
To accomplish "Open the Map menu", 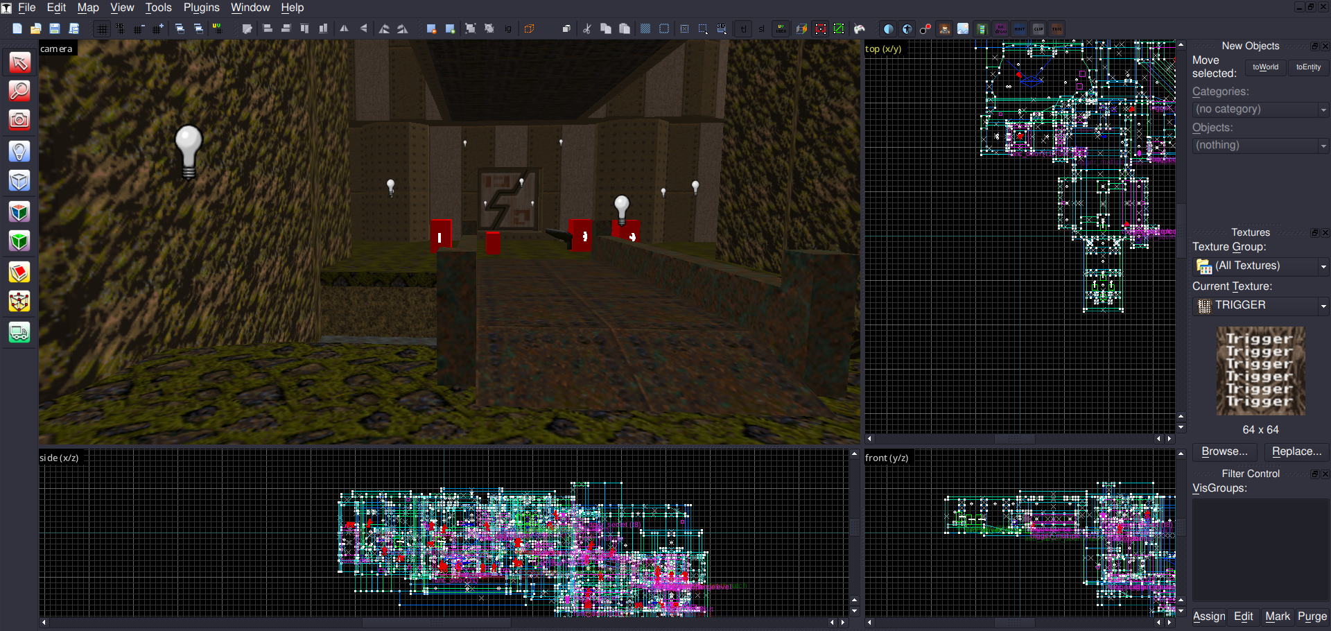I will coord(88,8).
